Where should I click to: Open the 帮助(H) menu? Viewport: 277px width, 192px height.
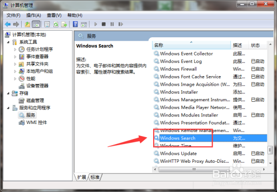(75, 16)
